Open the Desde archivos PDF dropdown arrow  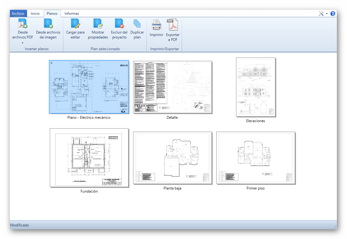(x=22, y=43)
